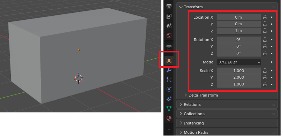Toggle the lock for Rotation Z
This screenshot has height=140, width=283.
pyautogui.click(x=265, y=53)
